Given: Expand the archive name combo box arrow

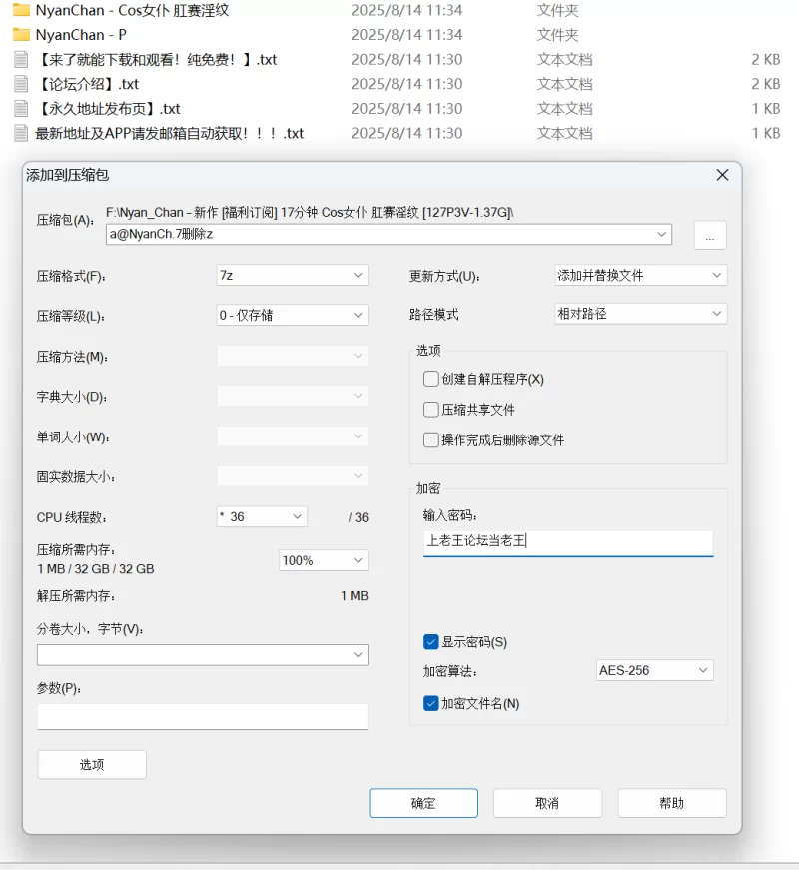Looking at the screenshot, I should click(661, 234).
